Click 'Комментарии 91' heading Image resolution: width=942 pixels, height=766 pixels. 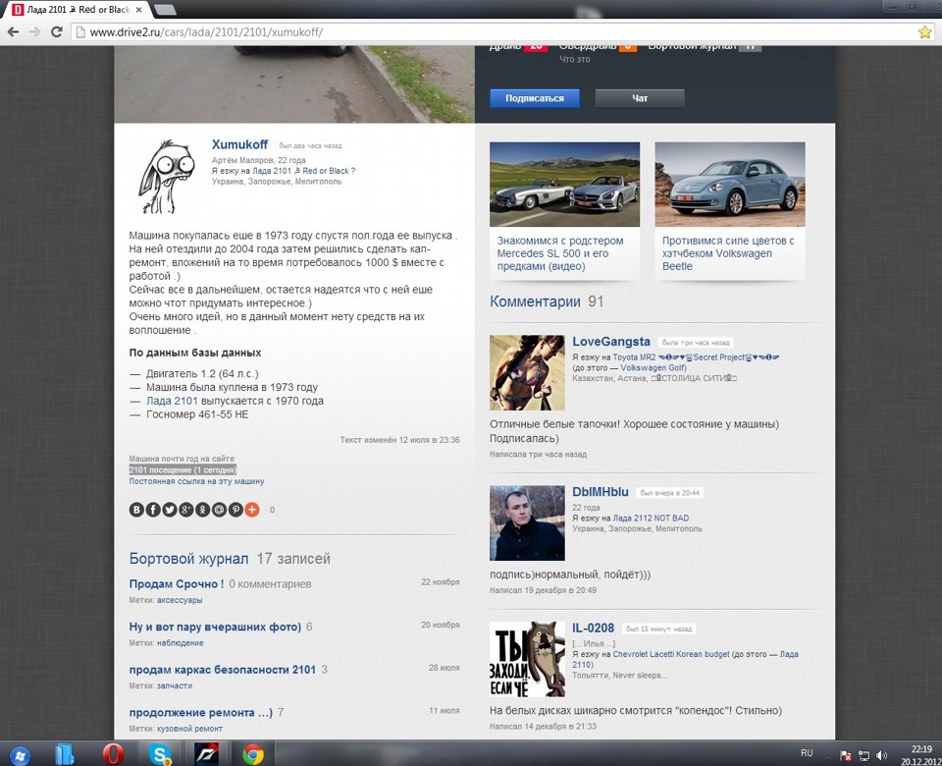pyautogui.click(x=547, y=301)
